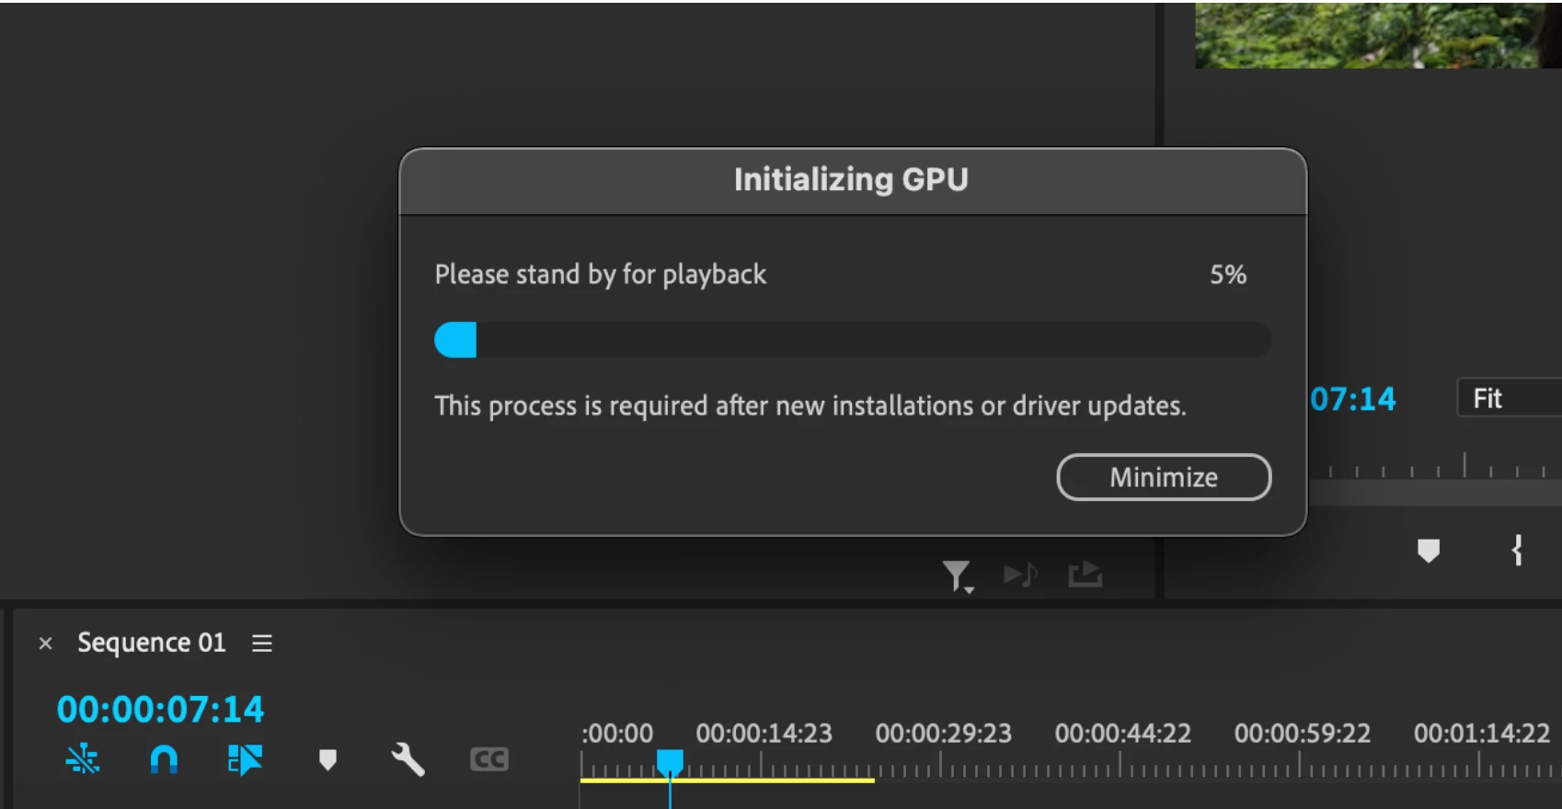Open Timeline Display Settings wrench

tap(408, 759)
